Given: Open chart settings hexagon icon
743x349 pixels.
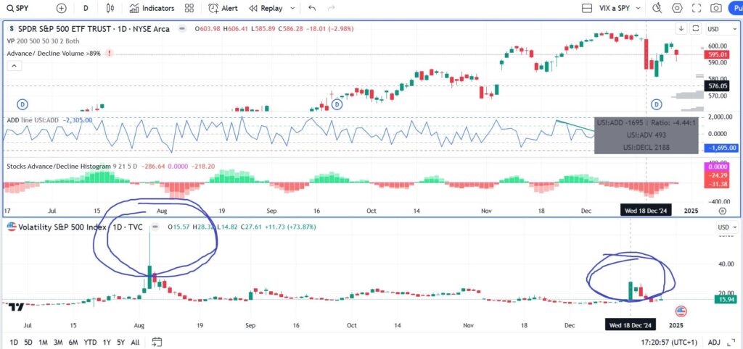Looking at the screenshot, I should 677,8.
